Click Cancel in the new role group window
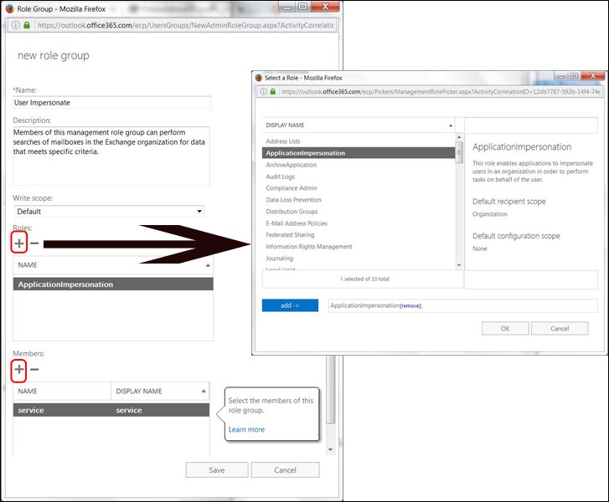The image size is (609, 502). coord(285,470)
